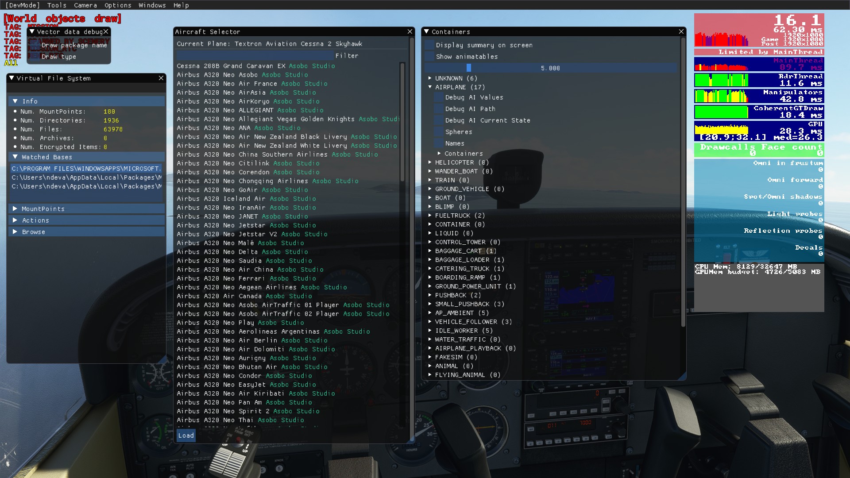Adjust the 5.000 value slider
This screenshot has height=478, width=850.
click(x=550, y=68)
